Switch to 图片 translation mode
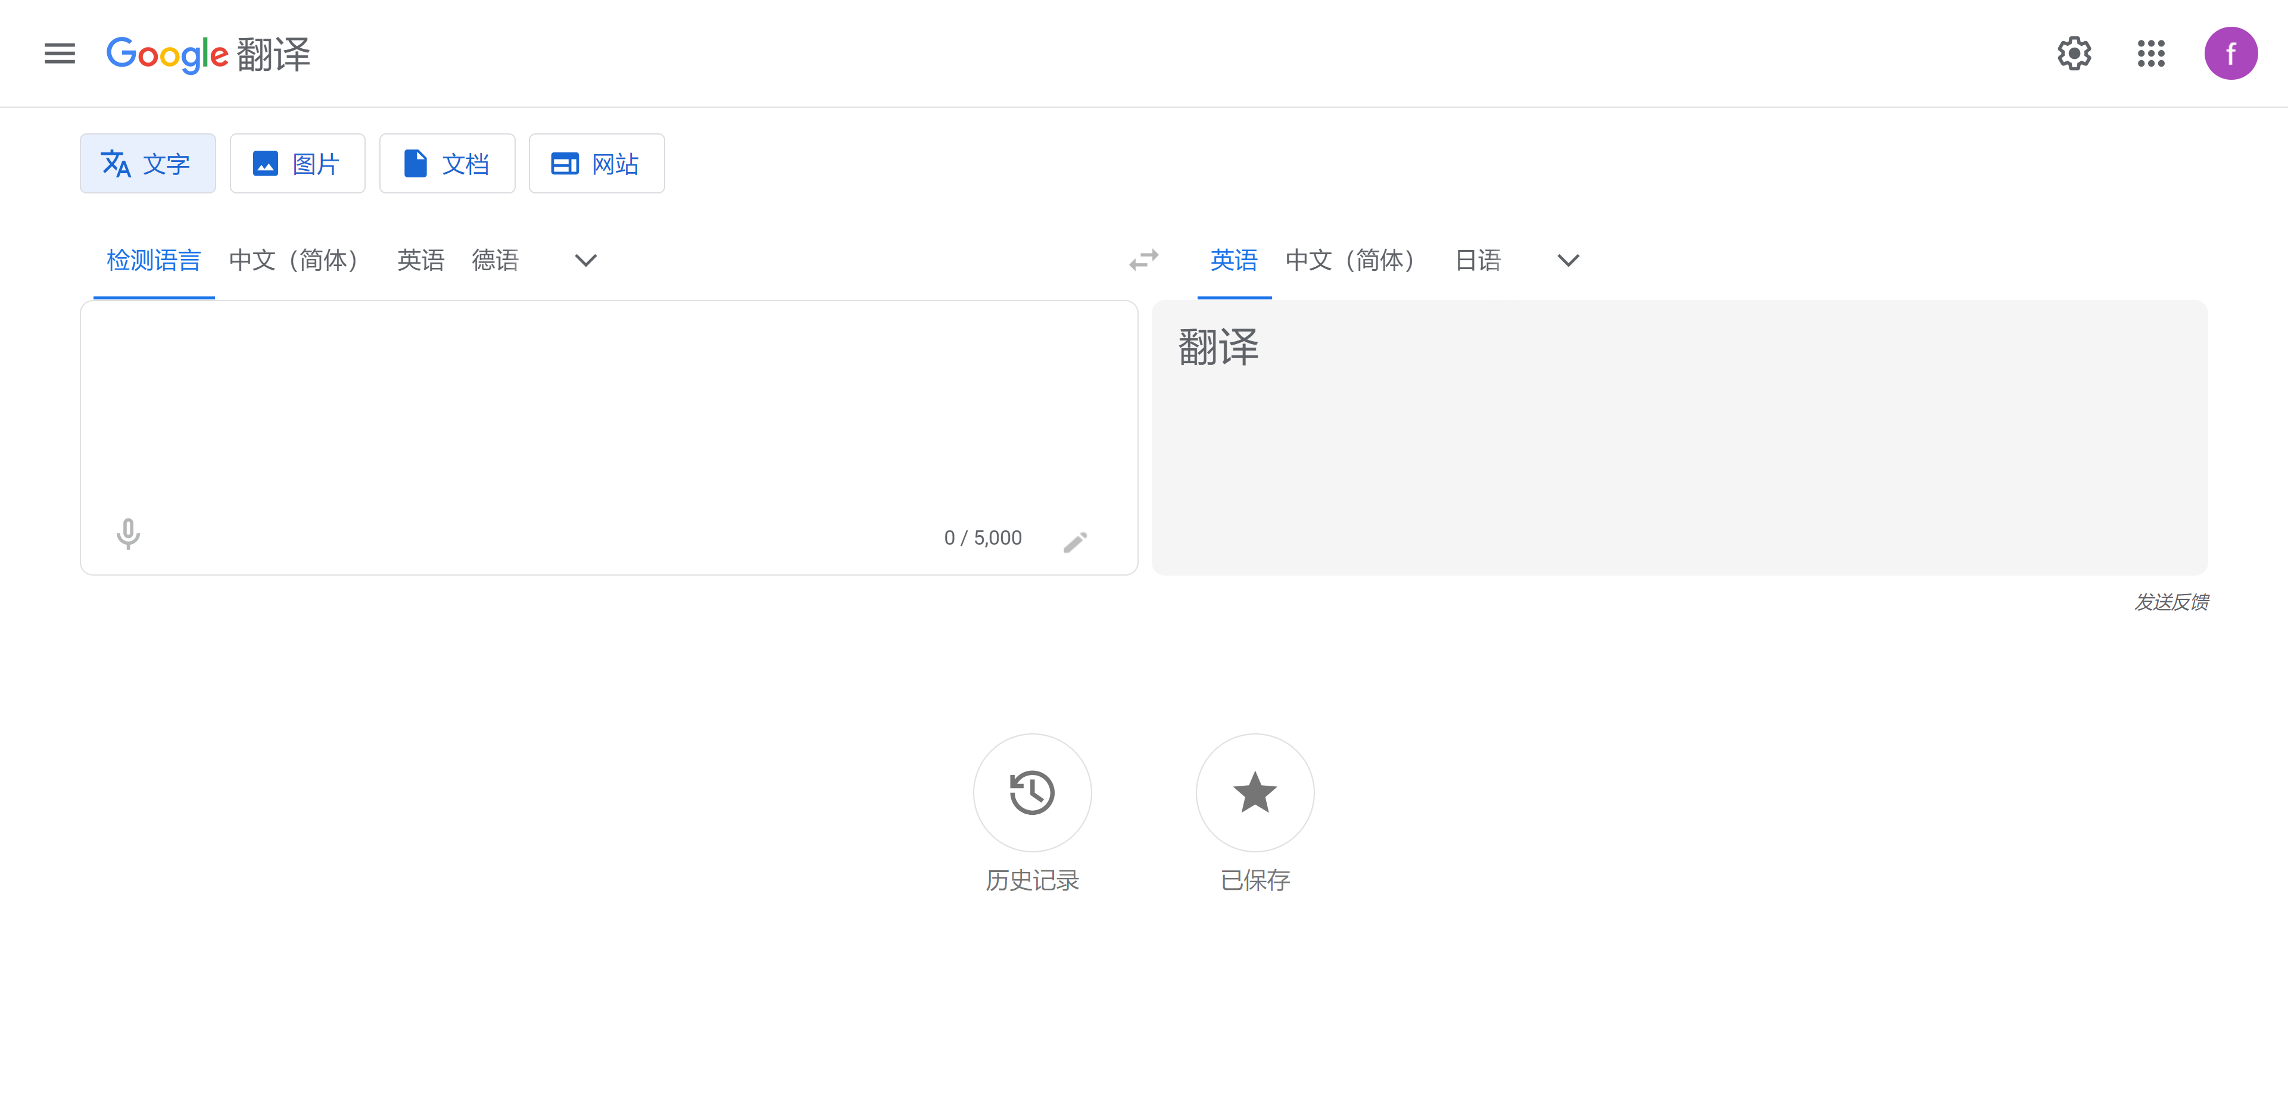This screenshot has width=2288, height=1100. click(298, 163)
